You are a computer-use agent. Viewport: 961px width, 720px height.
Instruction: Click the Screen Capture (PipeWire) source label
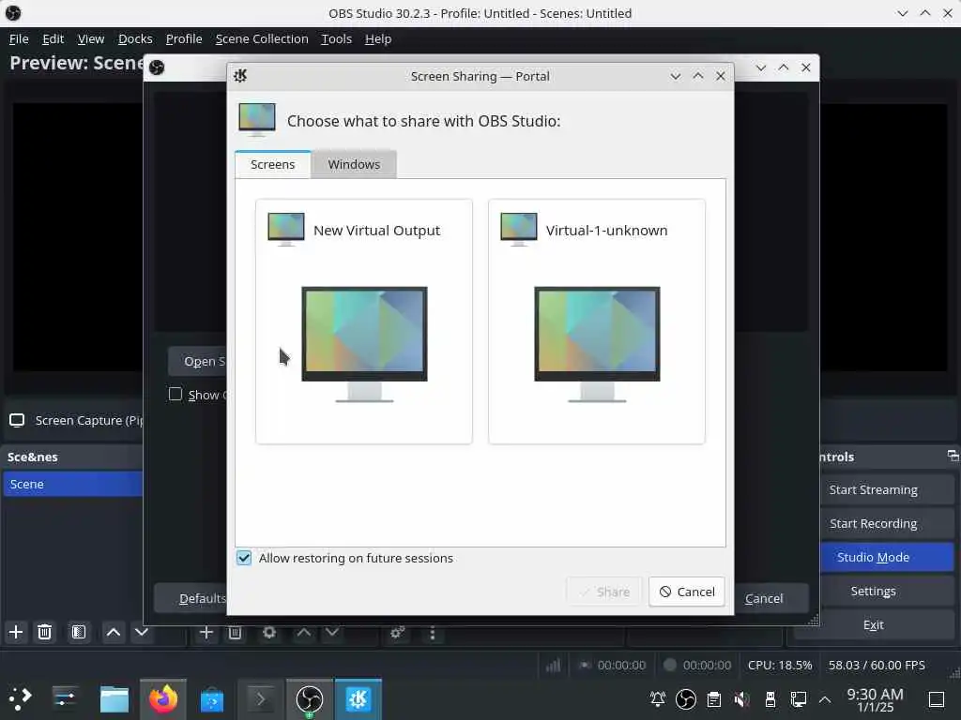[89, 420]
